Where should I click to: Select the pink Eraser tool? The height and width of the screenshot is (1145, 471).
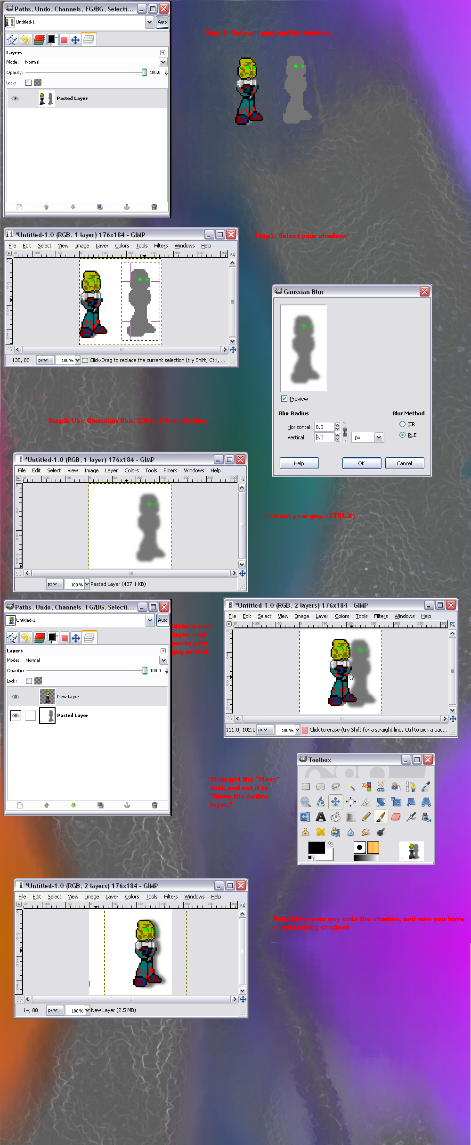[x=396, y=816]
